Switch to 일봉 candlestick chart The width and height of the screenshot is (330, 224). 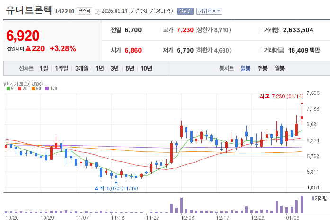point(245,68)
